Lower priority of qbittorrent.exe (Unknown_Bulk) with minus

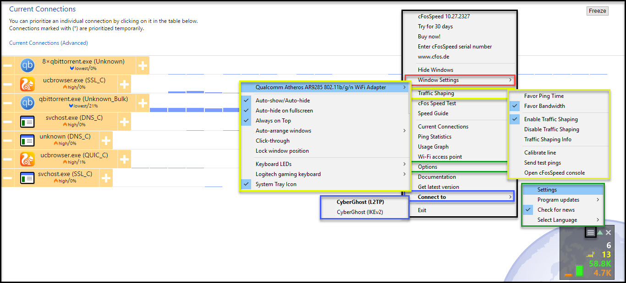tap(8, 103)
